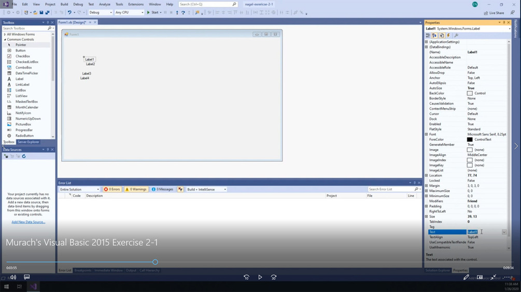Select the Pointer tool in Toolbox
The height and width of the screenshot is (292, 521).
[x=21, y=45]
